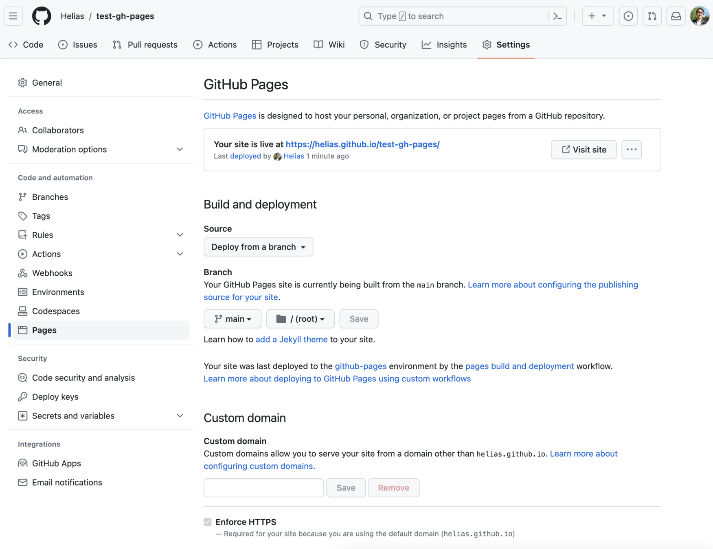Image resolution: width=713 pixels, height=549 pixels.
Task: Open the Create new plus dropdown
Action: click(598, 16)
